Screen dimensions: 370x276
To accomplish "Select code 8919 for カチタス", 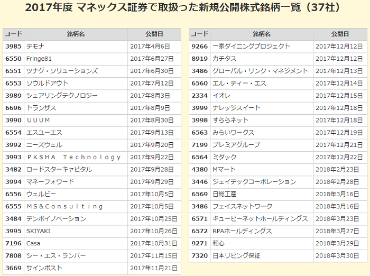I will click(x=200, y=59).
